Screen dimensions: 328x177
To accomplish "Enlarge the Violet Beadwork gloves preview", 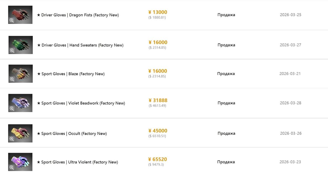I will 12,109.
